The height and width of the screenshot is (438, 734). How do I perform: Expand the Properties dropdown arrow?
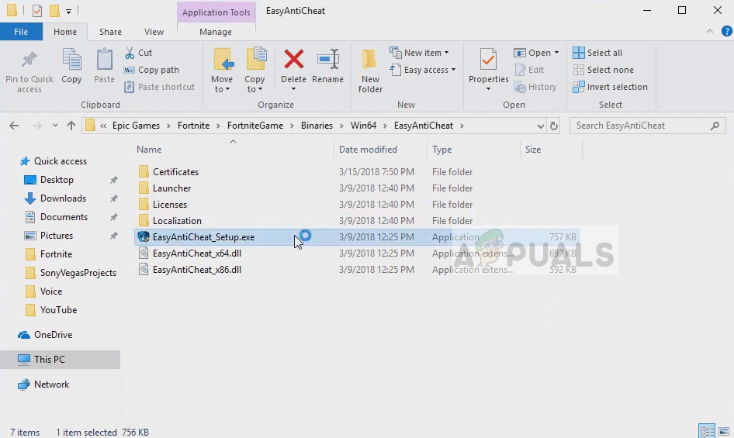[x=488, y=89]
